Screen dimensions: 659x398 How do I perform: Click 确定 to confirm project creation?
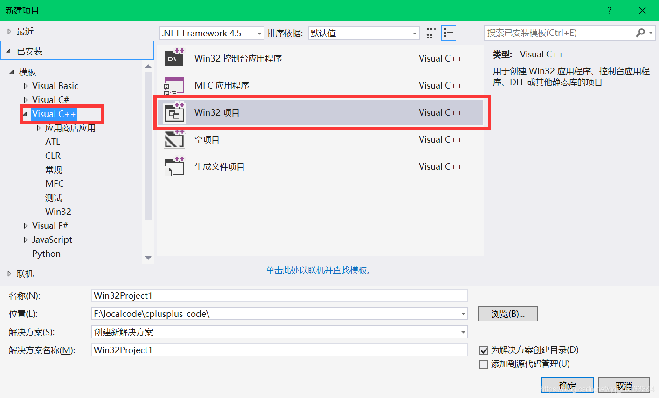pos(567,385)
